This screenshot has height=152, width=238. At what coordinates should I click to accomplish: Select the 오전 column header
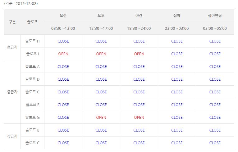pos(63,16)
